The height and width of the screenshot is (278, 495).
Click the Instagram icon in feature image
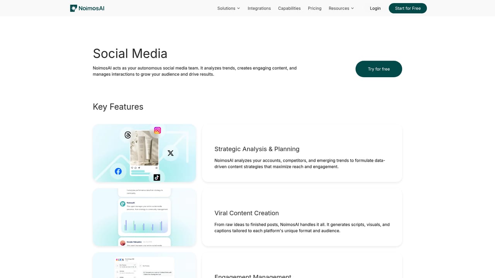pos(157,131)
